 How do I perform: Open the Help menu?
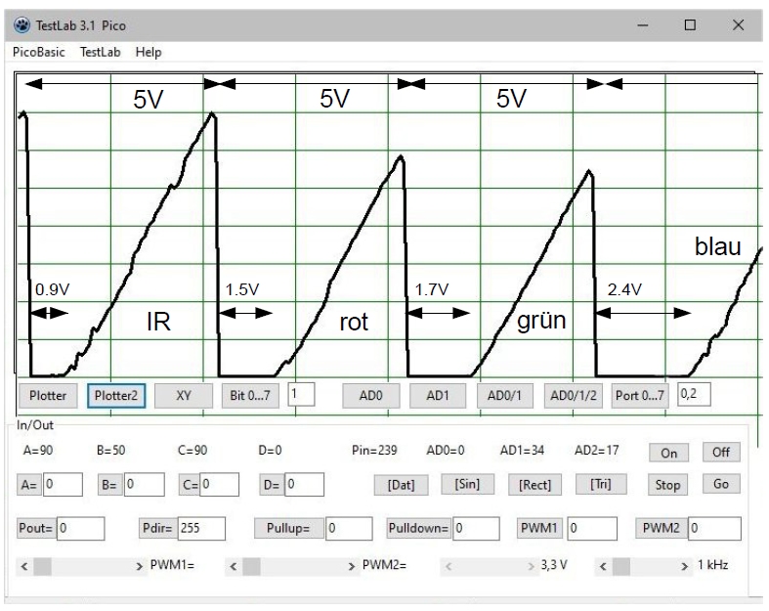coord(149,52)
